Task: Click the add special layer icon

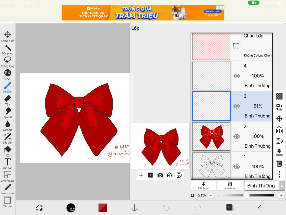Action: (151, 175)
